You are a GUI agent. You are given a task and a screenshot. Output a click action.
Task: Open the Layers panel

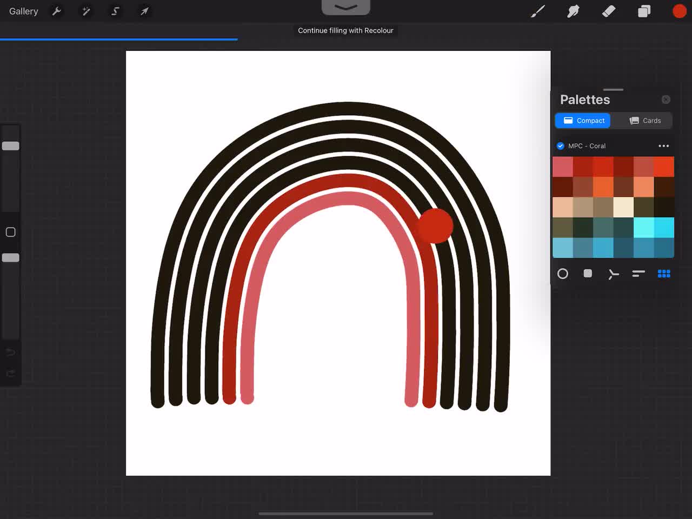coord(644,11)
